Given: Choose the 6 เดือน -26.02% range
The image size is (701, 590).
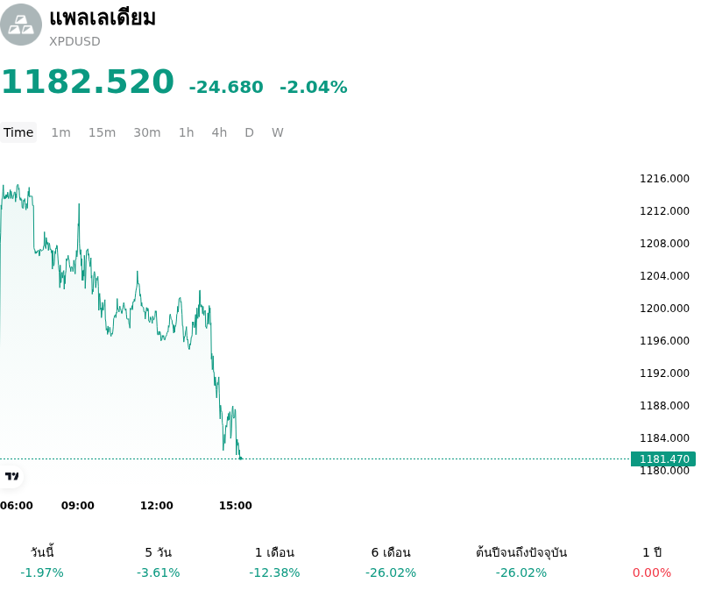Looking at the screenshot, I should 391,562.
